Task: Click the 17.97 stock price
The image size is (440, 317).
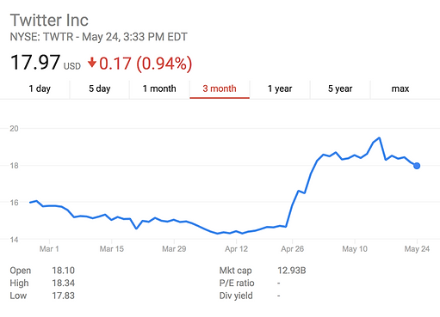Action: click(x=35, y=63)
